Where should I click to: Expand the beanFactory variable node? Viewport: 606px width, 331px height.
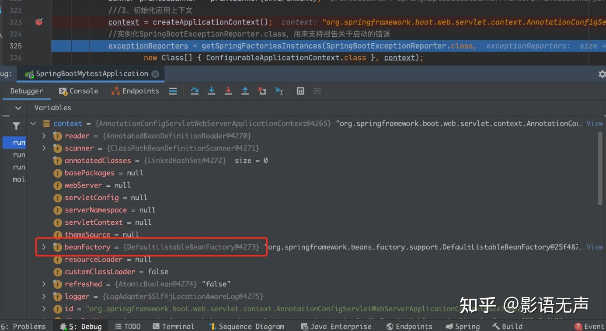coord(43,247)
